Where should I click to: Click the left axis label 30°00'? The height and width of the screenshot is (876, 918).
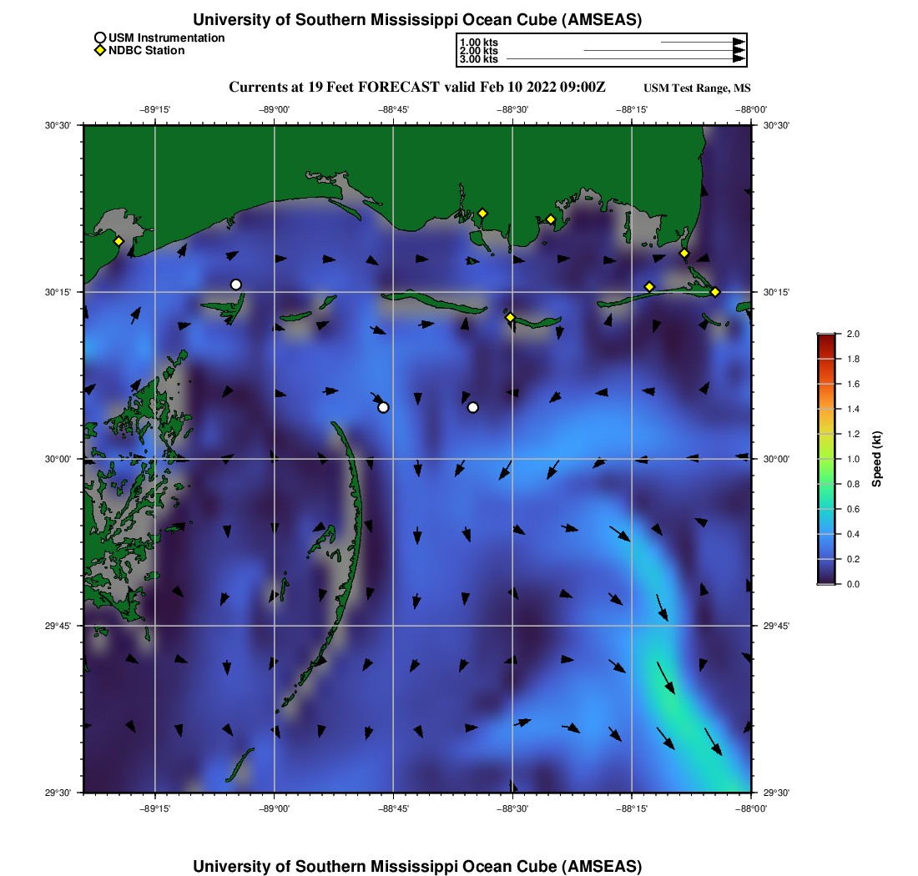point(58,460)
